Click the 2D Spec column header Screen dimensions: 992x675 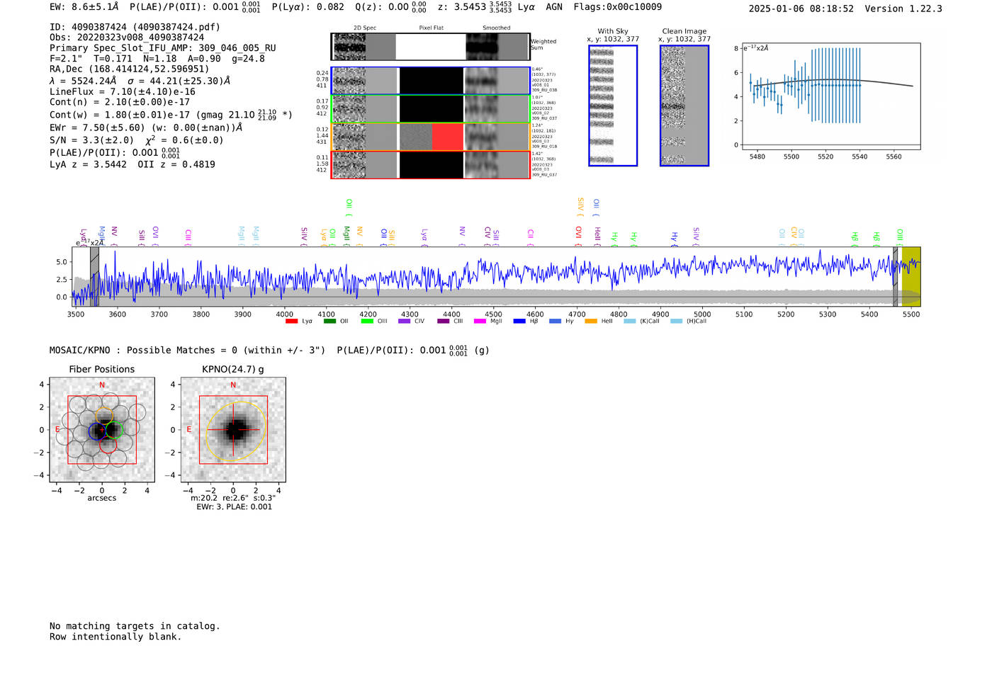[x=365, y=28]
